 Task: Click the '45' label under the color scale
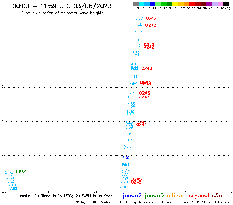point(216,8)
